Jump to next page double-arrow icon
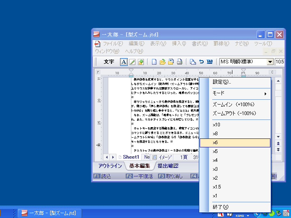 click(x=278, y=150)
